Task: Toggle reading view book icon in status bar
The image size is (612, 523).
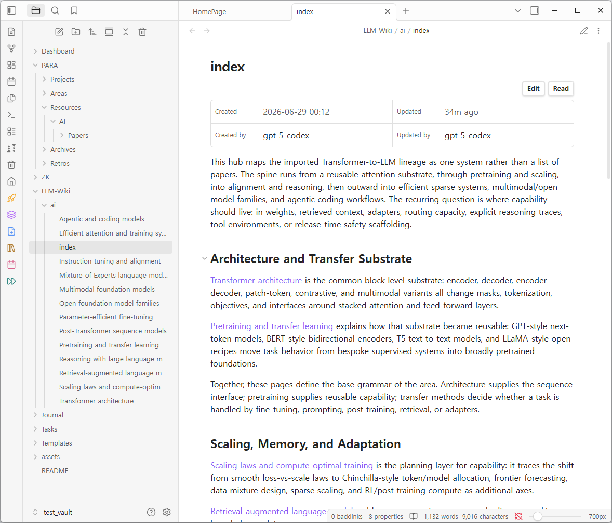Action: tap(414, 516)
